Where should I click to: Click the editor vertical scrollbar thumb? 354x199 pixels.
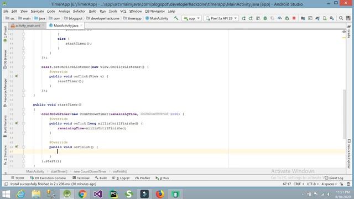click(344, 114)
